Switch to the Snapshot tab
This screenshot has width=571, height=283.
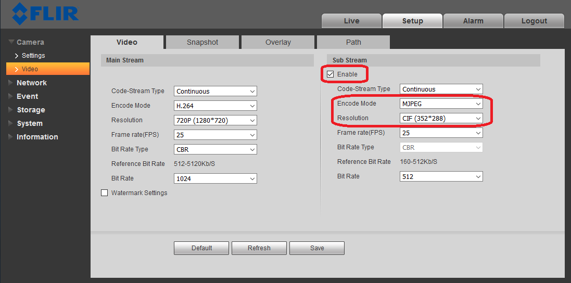(x=202, y=42)
